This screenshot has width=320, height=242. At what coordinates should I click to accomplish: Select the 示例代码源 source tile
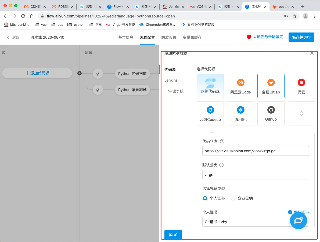tap(210, 86)
